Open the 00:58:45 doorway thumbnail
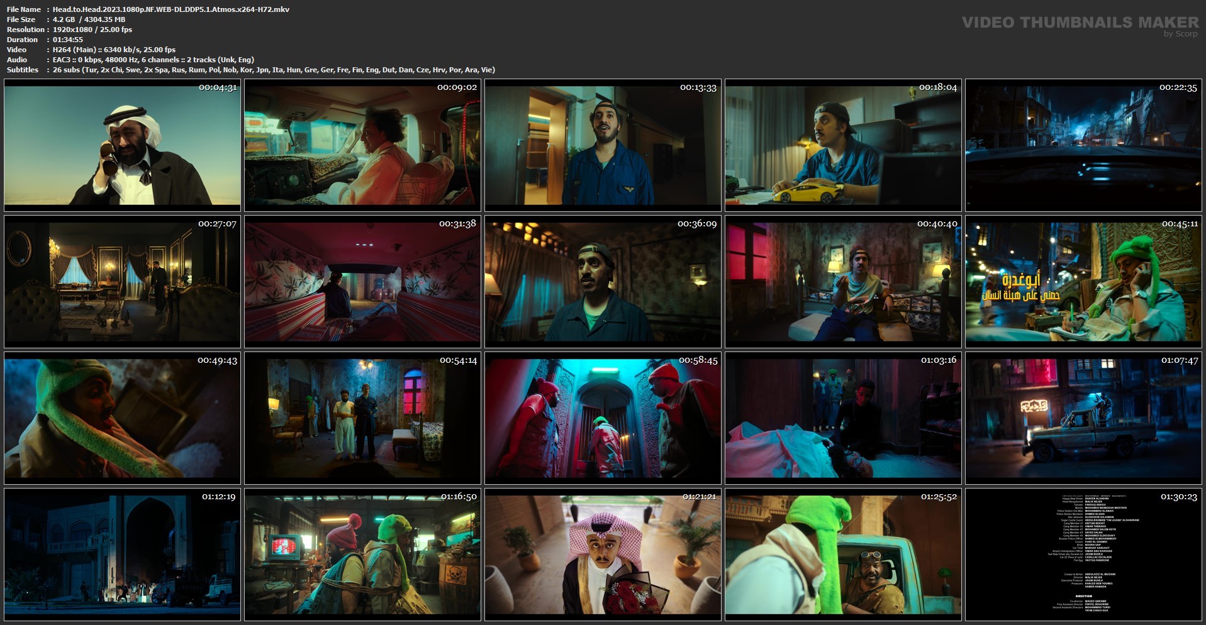This screenshot has height=625, width=1206. 603,418
